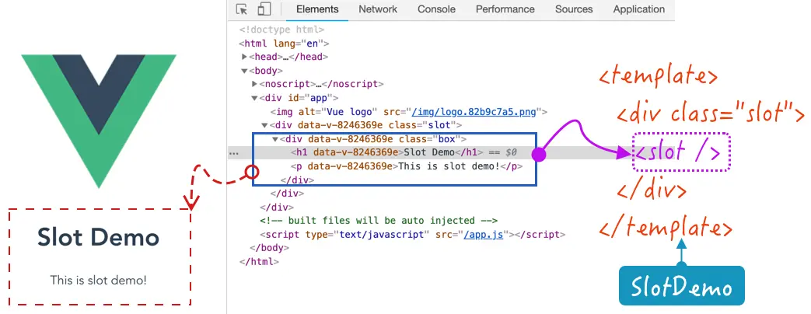Open the Application tab

[x=638, y=9]
